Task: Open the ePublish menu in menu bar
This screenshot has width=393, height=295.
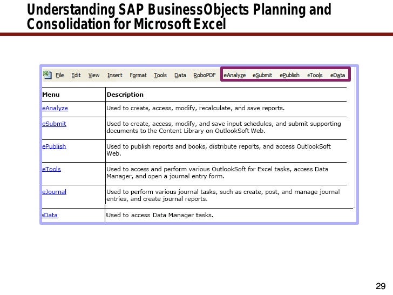Action: [x=289, y=75]
